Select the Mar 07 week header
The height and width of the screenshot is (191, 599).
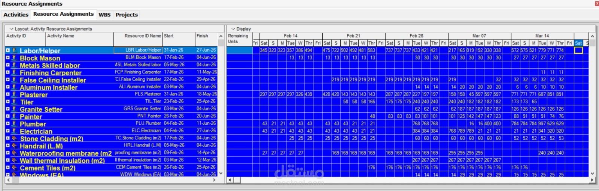coord(479,36)
